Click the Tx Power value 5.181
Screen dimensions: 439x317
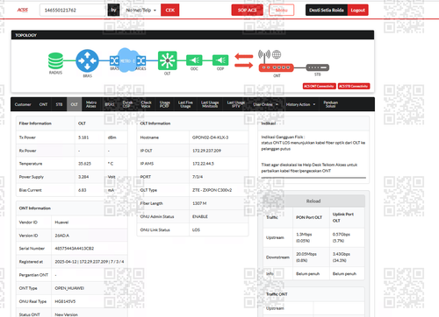(83, 137)
